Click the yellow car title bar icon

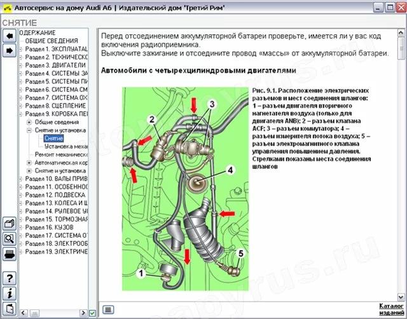coord(8,8)
